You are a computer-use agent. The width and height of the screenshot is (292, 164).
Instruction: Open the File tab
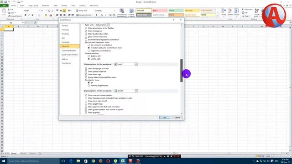4,5
